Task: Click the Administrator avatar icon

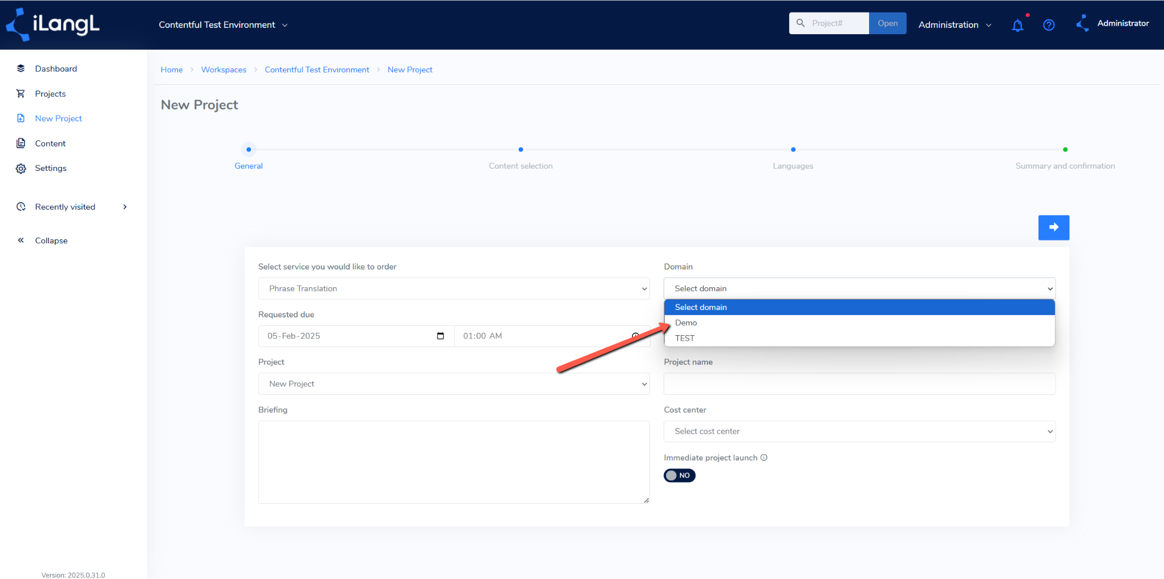Action: [x=1082, y=23]
